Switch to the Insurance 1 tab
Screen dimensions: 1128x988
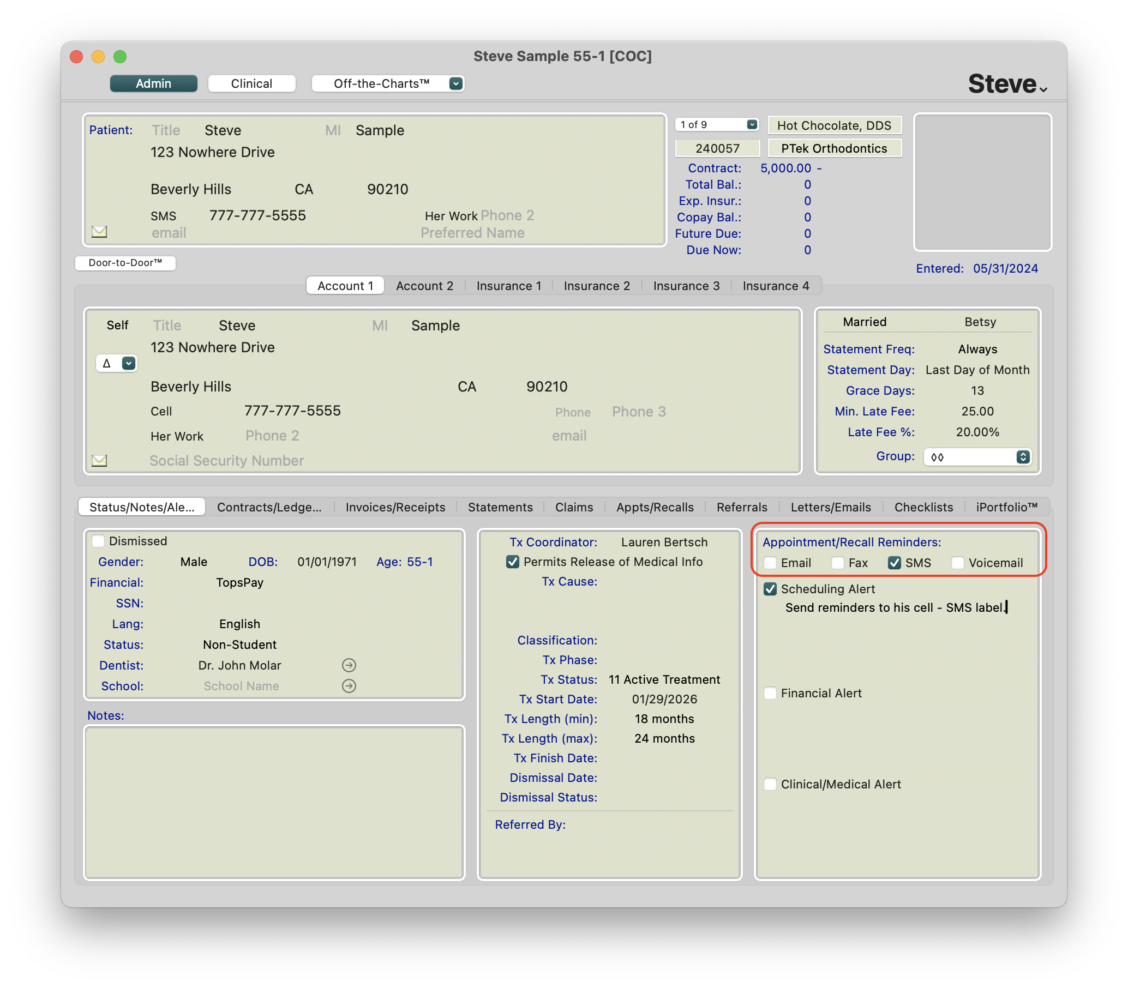coord(508,286)
